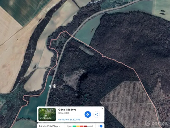Click the Lassú legend label

tap(90, 126)
